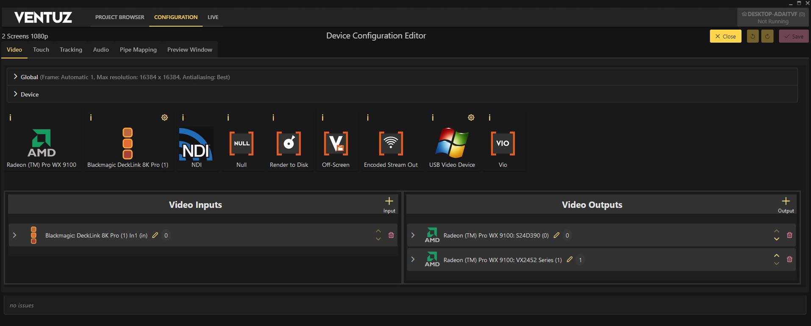The height and width of the screenshot is (326, 811).
Task: Select the Render to Disk device
Action: click(x=289, y=144)
